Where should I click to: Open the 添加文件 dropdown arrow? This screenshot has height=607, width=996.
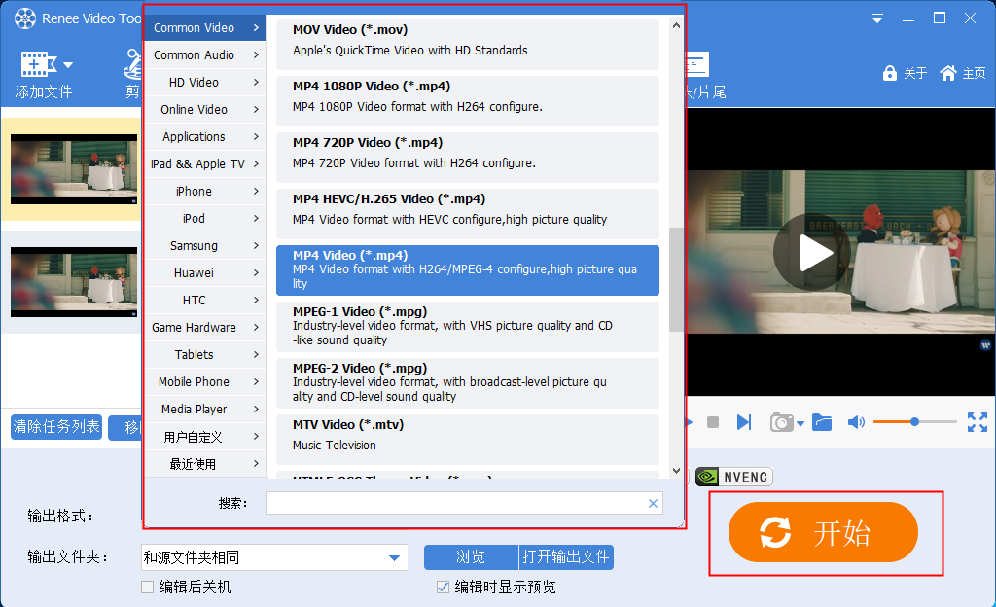click(x=68, y=65)
